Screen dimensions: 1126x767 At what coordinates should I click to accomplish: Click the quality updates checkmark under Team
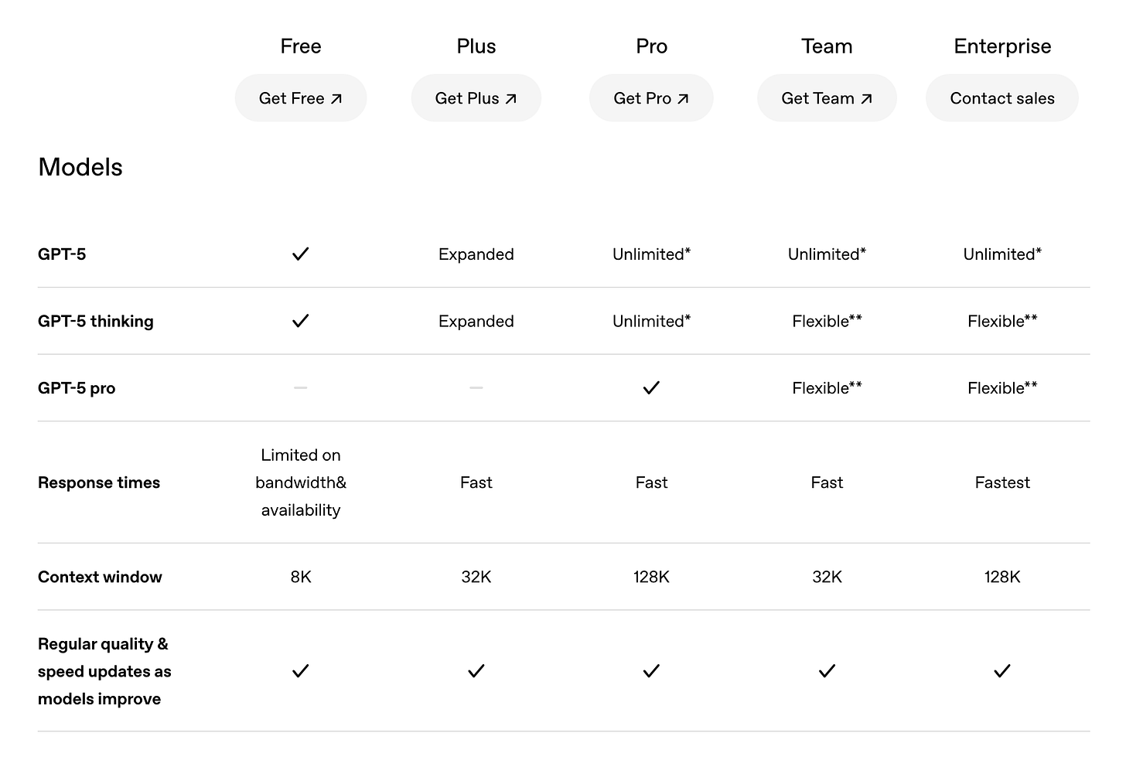coord(827,671)
